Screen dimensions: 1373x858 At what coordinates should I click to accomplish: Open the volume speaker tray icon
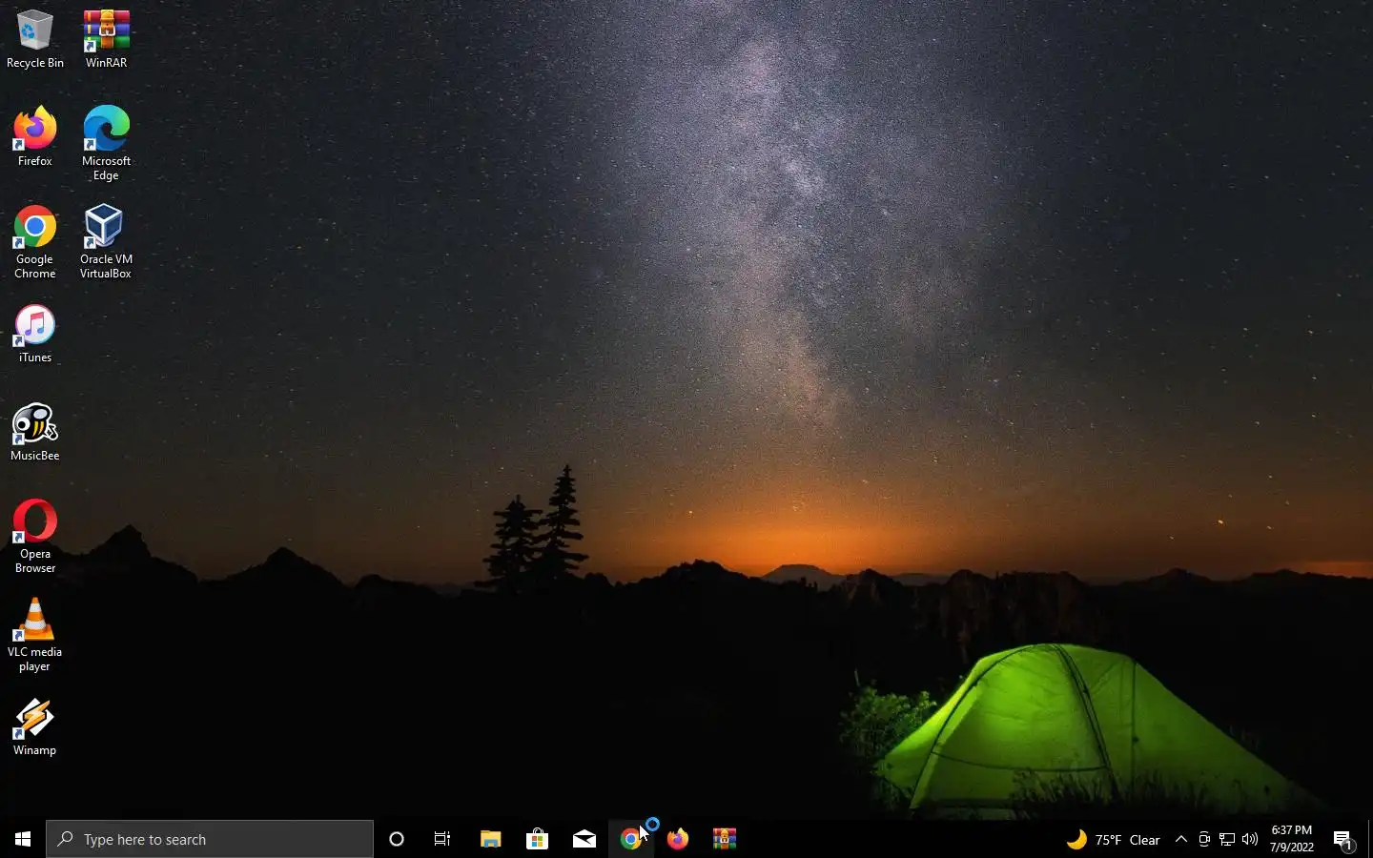tap(1250, 839)
